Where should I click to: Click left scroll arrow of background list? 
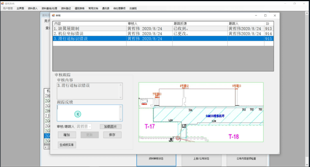pyautogui.click(x=46, y=147)
